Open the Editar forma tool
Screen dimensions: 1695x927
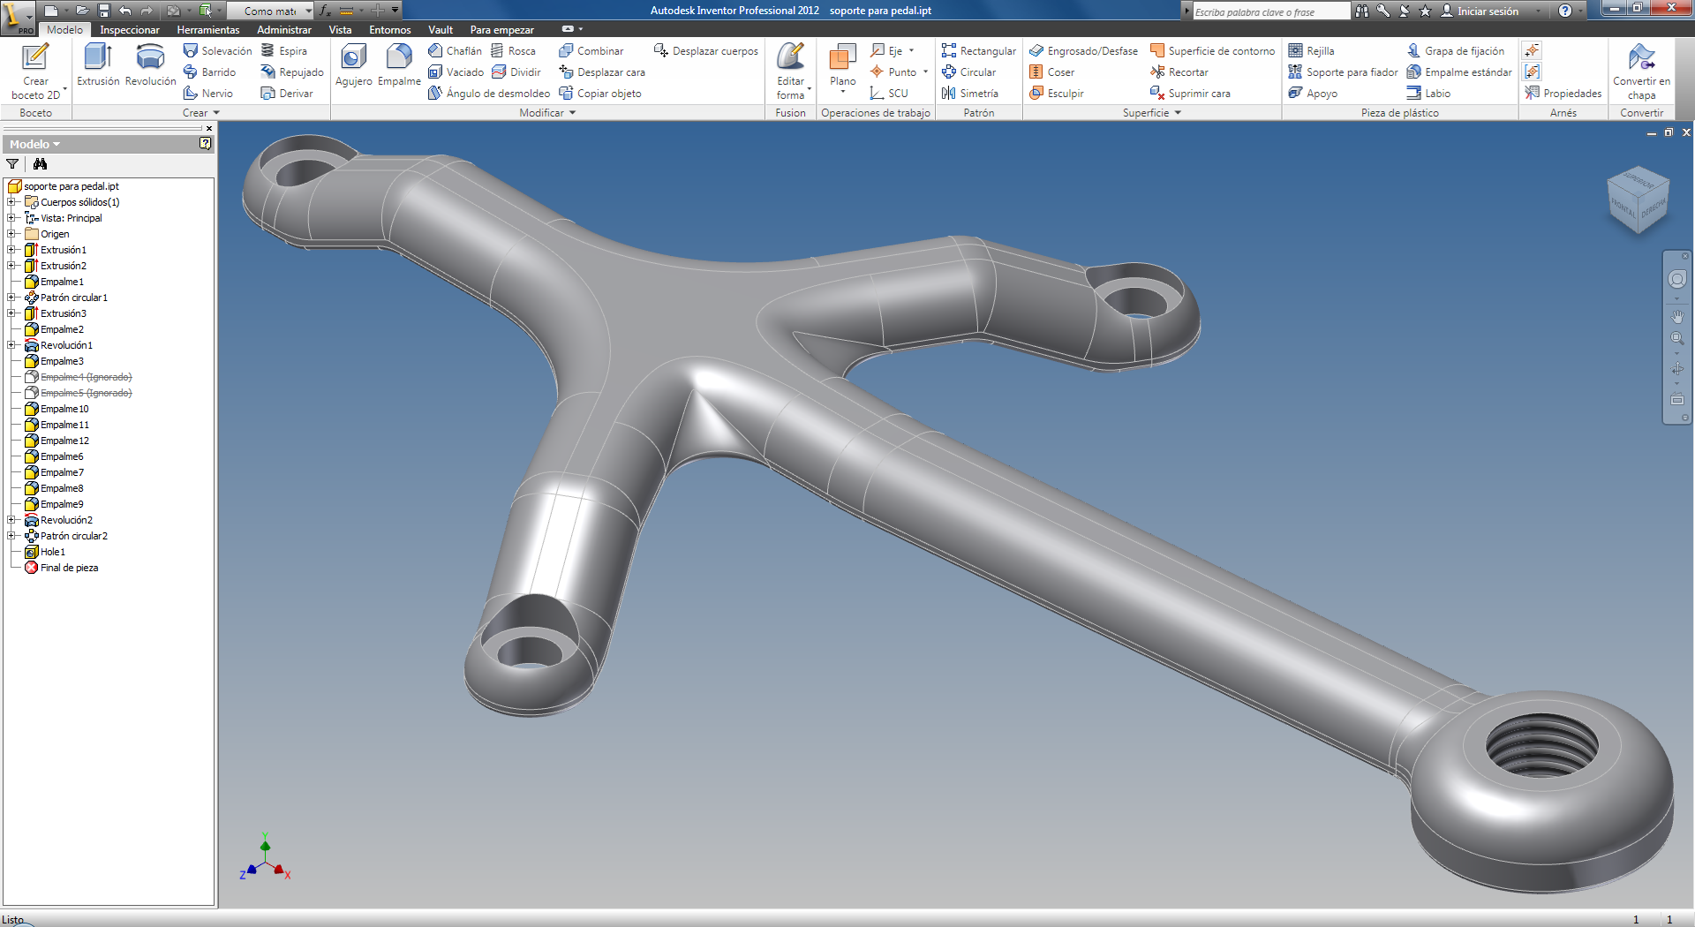tap(790, 71)
